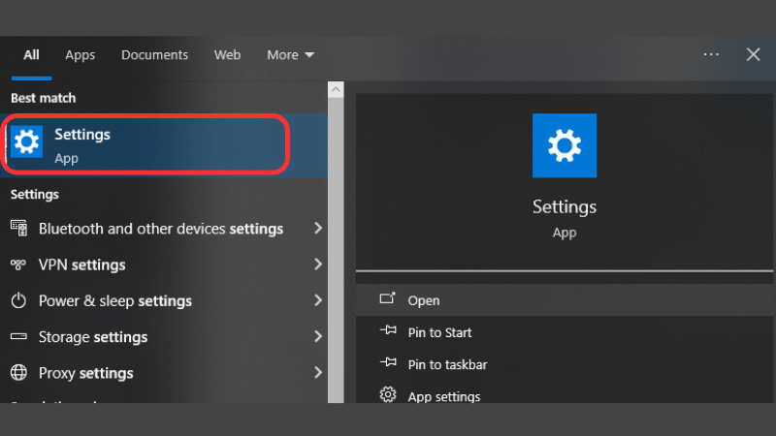Screen dimensions: 776x436
Task: Open Power & sleep settings result
Action: (164, 300)
